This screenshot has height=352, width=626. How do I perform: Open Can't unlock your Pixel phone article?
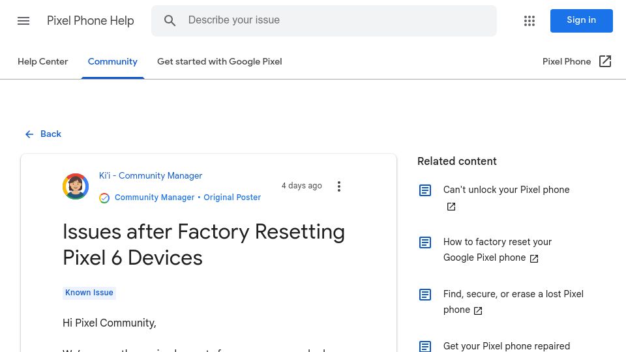point(506,190)
